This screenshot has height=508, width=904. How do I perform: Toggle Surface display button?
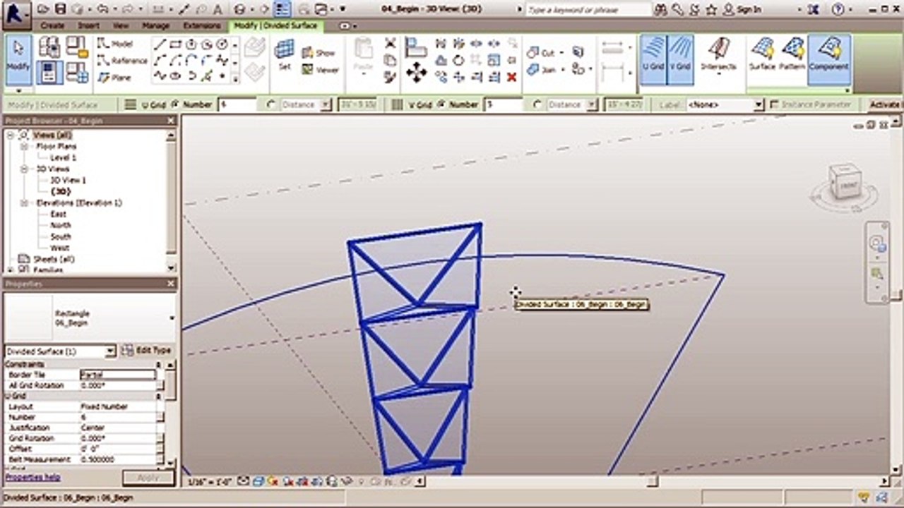tap(762, 55)
